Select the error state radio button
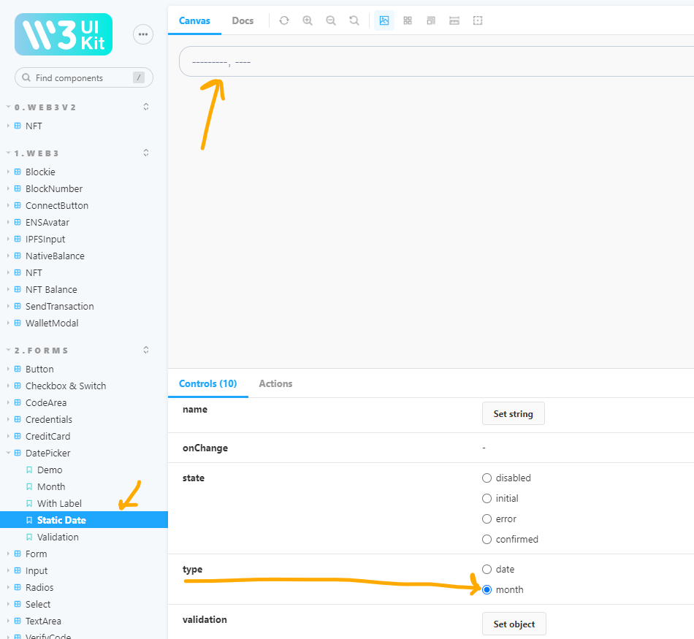The height and width of the screenshot is (639, 694). 487,519
